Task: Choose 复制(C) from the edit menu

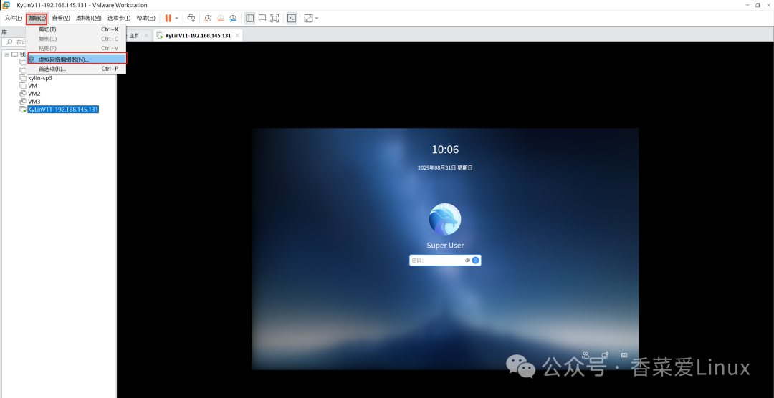Action: [76, 39]
